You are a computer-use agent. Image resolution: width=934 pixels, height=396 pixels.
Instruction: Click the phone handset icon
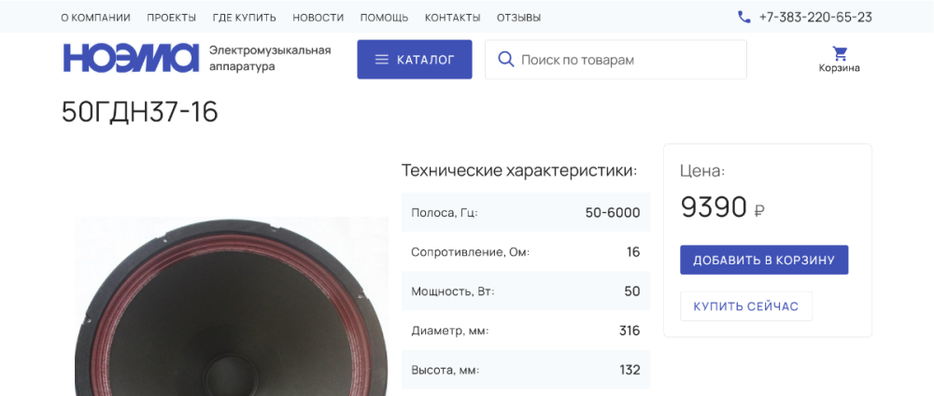[743, 17]
